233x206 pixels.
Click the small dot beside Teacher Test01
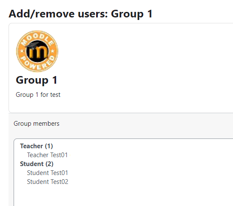pyautogui.click(x=70, y=155)
